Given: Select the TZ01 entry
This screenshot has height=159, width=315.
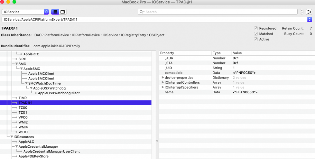Looking at the screenshot, I should click(x=23, y=112).
